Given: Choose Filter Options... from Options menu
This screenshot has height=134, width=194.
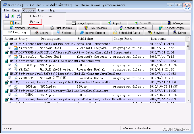Looking at the screenshot, I should click(x=41, y=16).
